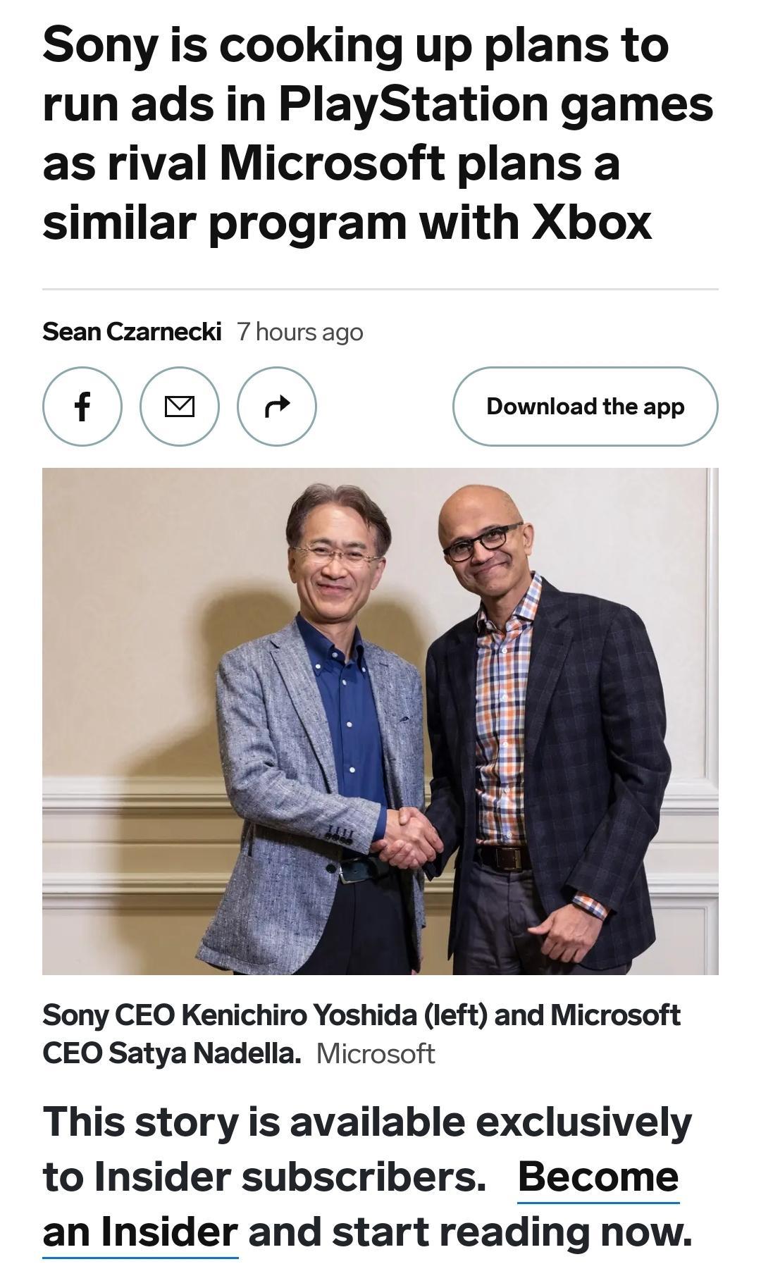Open author Sean Czarnecki's profile
The height and width of the screenshot is (1264, 761).
[x=132, y=331]
